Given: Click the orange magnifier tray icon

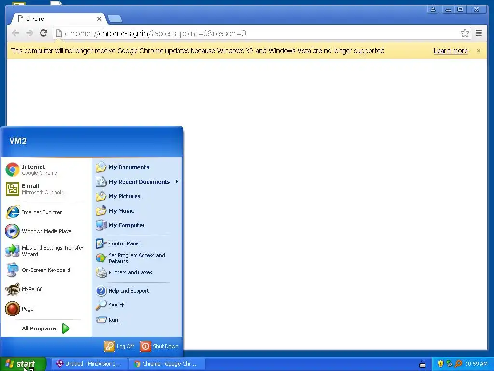Looking at the screenshot, I should click(x=458, y=364).
